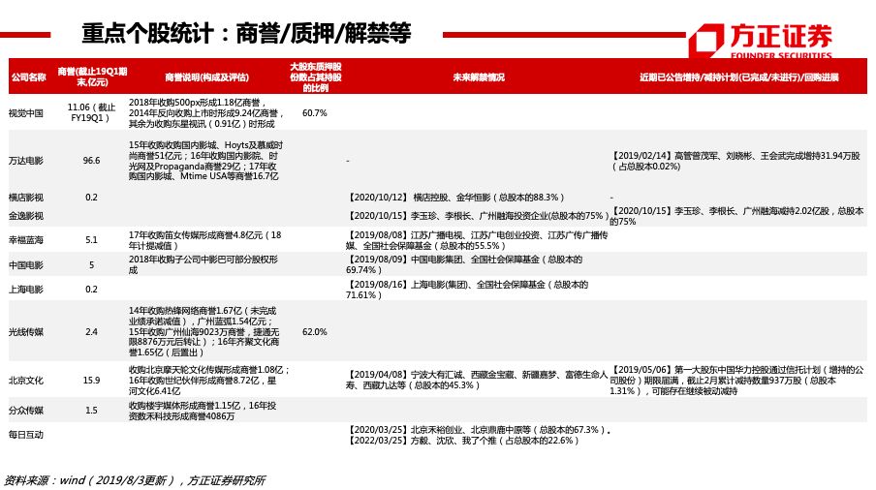The width and height of the screenshot is (876, 490).
Task: Click goodwill value 0.2 for 上海电影
Action: (91, 290)
